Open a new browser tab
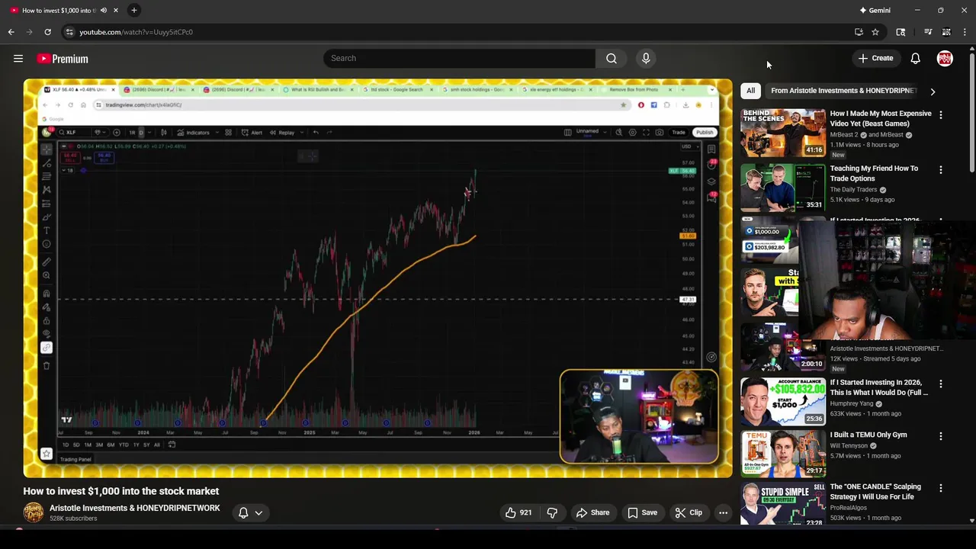This screenshot has width=976, height=549. click(x=133, y=10)
